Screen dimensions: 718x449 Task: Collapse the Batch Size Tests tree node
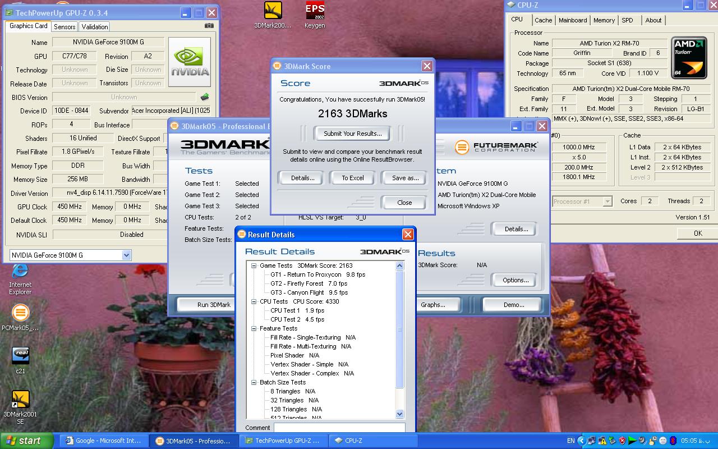pyautogui.click(x=254, y=382)
